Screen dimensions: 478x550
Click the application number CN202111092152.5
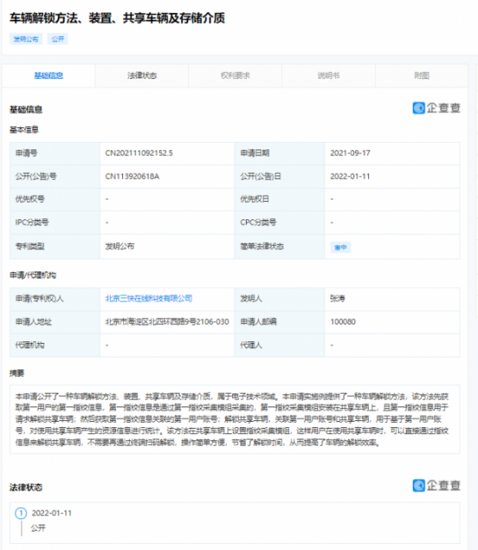coord(139,153)
